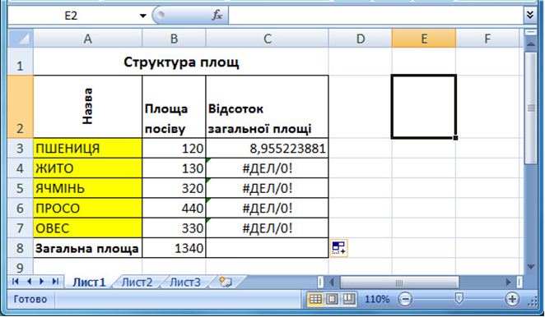Click the cell with value 440
Viewport: 545px width, 317px height.
coord(174,208)
